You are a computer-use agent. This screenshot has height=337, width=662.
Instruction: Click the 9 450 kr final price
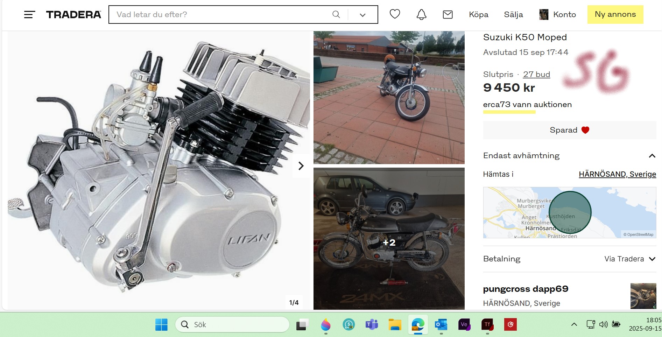click(x=509, y=87)
